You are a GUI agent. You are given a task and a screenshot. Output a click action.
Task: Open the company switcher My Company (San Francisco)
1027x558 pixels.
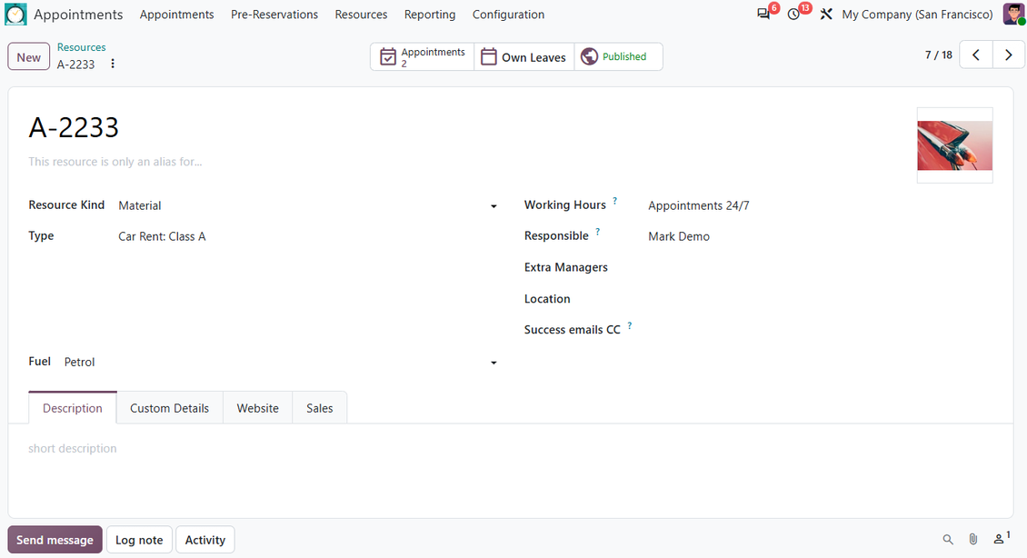(917, 15)
